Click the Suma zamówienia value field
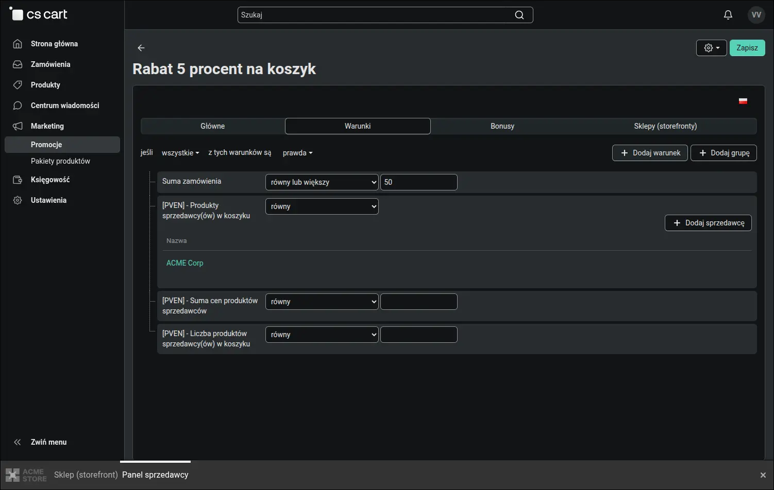Viewport: 774px width, 490px height. coord(418,182)
